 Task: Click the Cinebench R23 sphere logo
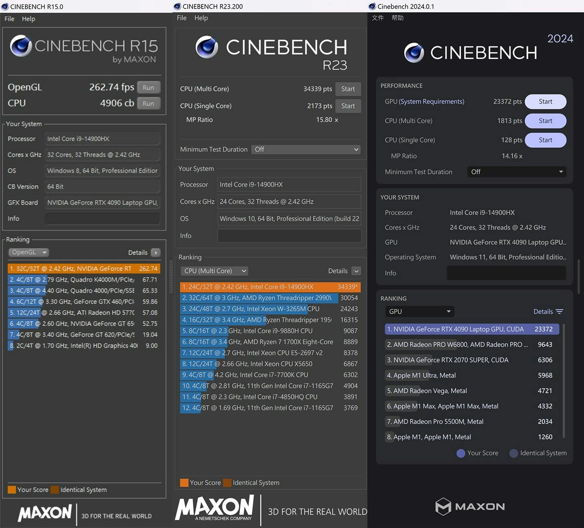pos(207,47)
